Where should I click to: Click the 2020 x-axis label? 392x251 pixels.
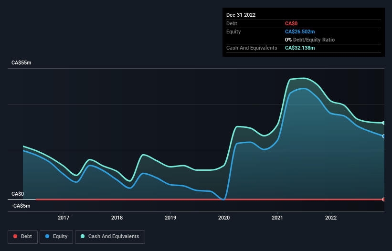tap(224, 218)
